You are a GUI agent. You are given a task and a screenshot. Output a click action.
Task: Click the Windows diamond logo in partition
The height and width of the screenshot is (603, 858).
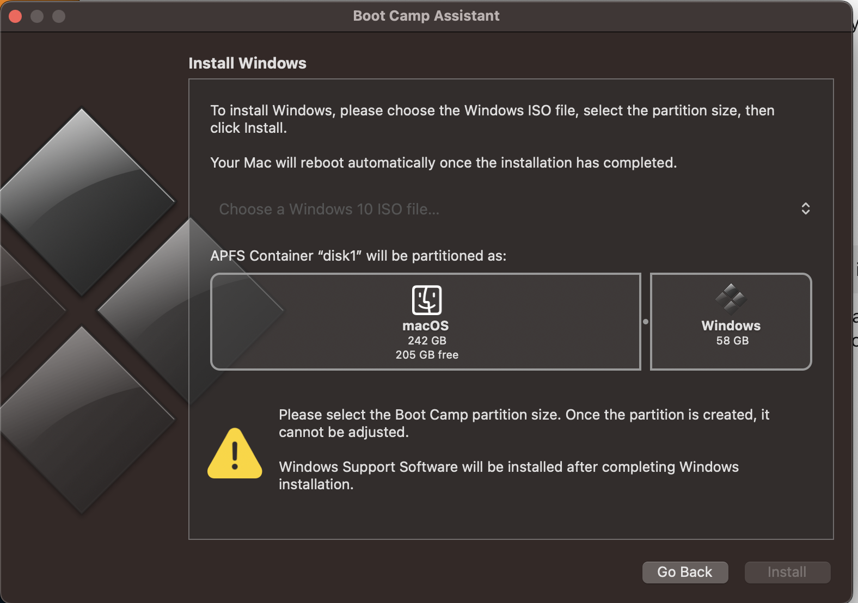(x=731, y=299)
